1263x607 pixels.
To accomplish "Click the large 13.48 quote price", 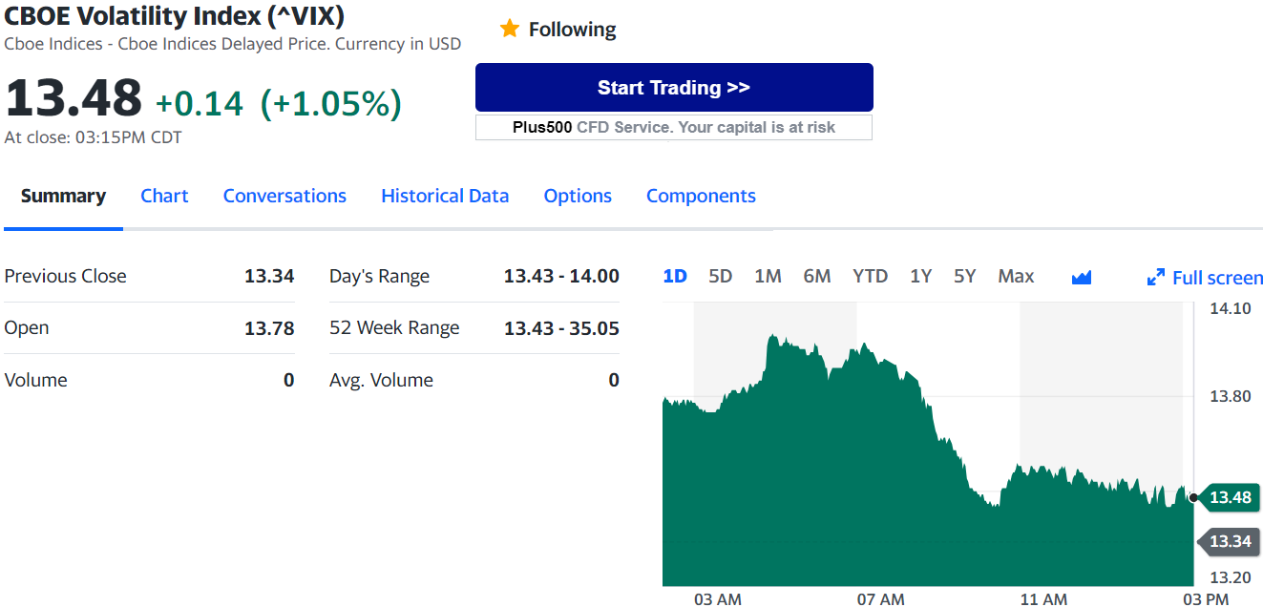I will pos(74,98).
